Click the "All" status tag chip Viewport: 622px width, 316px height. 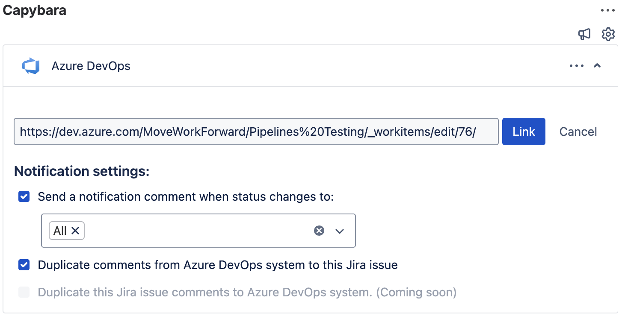click(x=60, y=231)
